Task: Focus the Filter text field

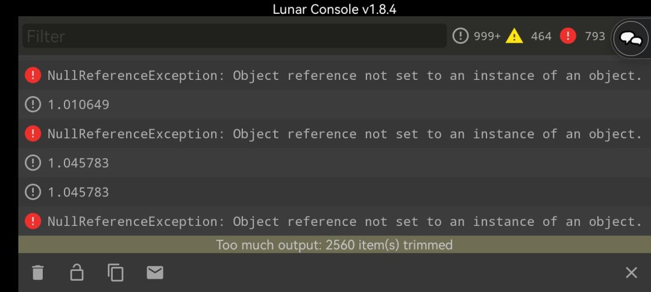Action: pos(234,36)
